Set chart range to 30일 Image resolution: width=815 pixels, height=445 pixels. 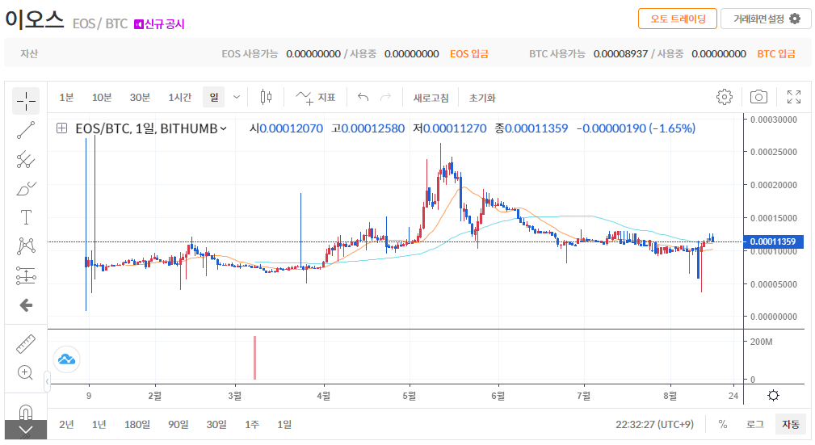pyautogui.click(x=216, y=425)
